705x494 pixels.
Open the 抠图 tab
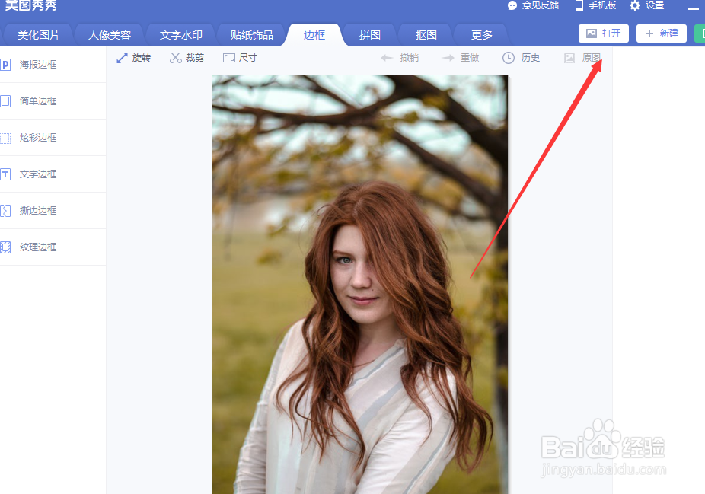426,35
